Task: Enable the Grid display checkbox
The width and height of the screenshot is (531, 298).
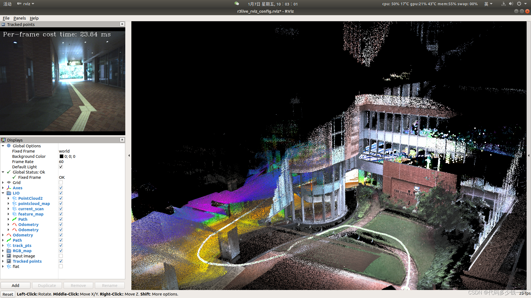Action: pyautogui.click(x=61, y=182)
